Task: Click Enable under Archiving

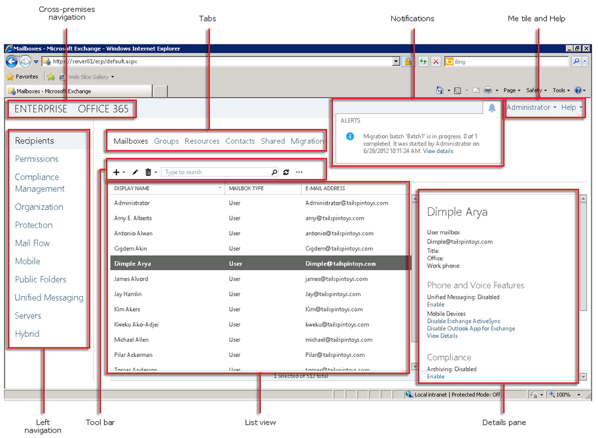Action: (x=436, y=377)
